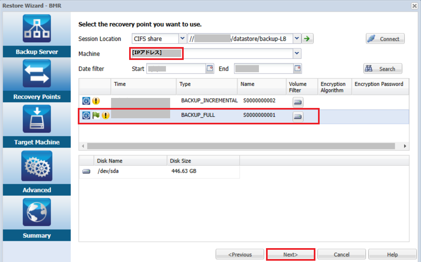
Task: Click the Recovery Points step label
Action: coord(37,97)
